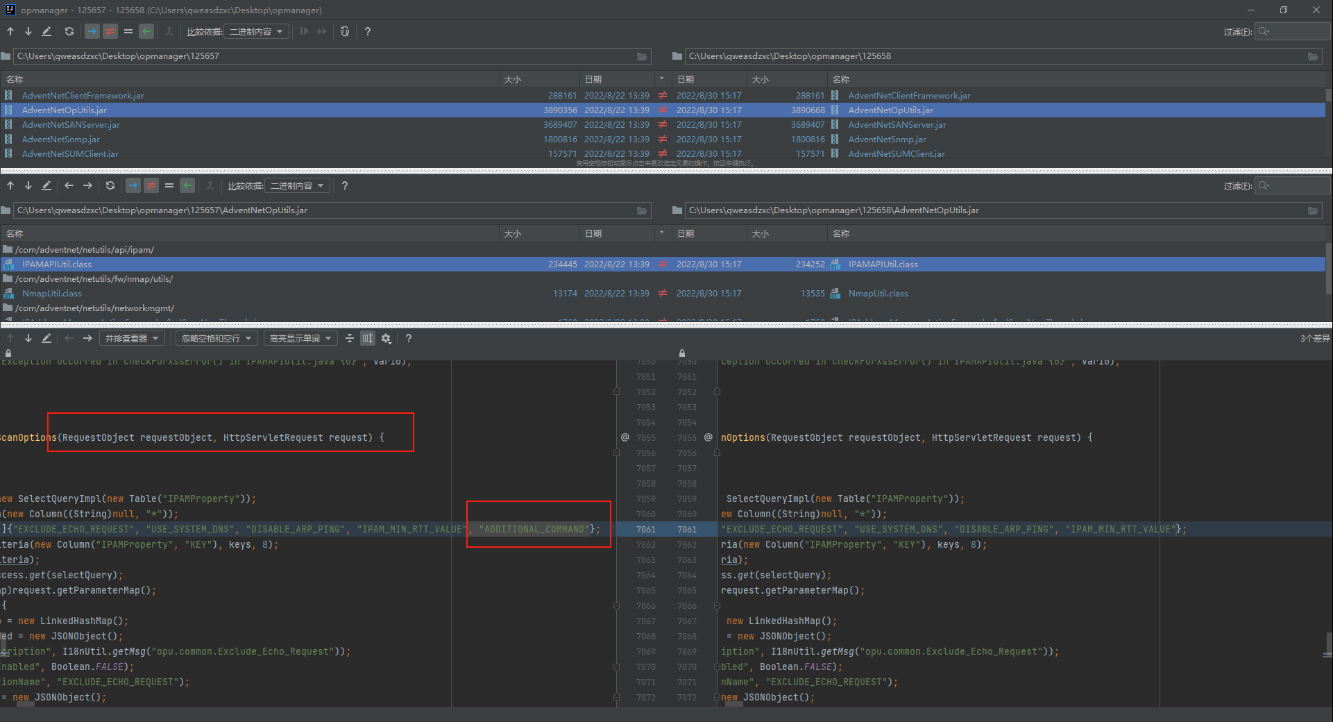Viewport: 1333px width, 722px height.
Task: Toggle the red not-equal filter in the folder comparison toolbar
Action: [110, 31]
